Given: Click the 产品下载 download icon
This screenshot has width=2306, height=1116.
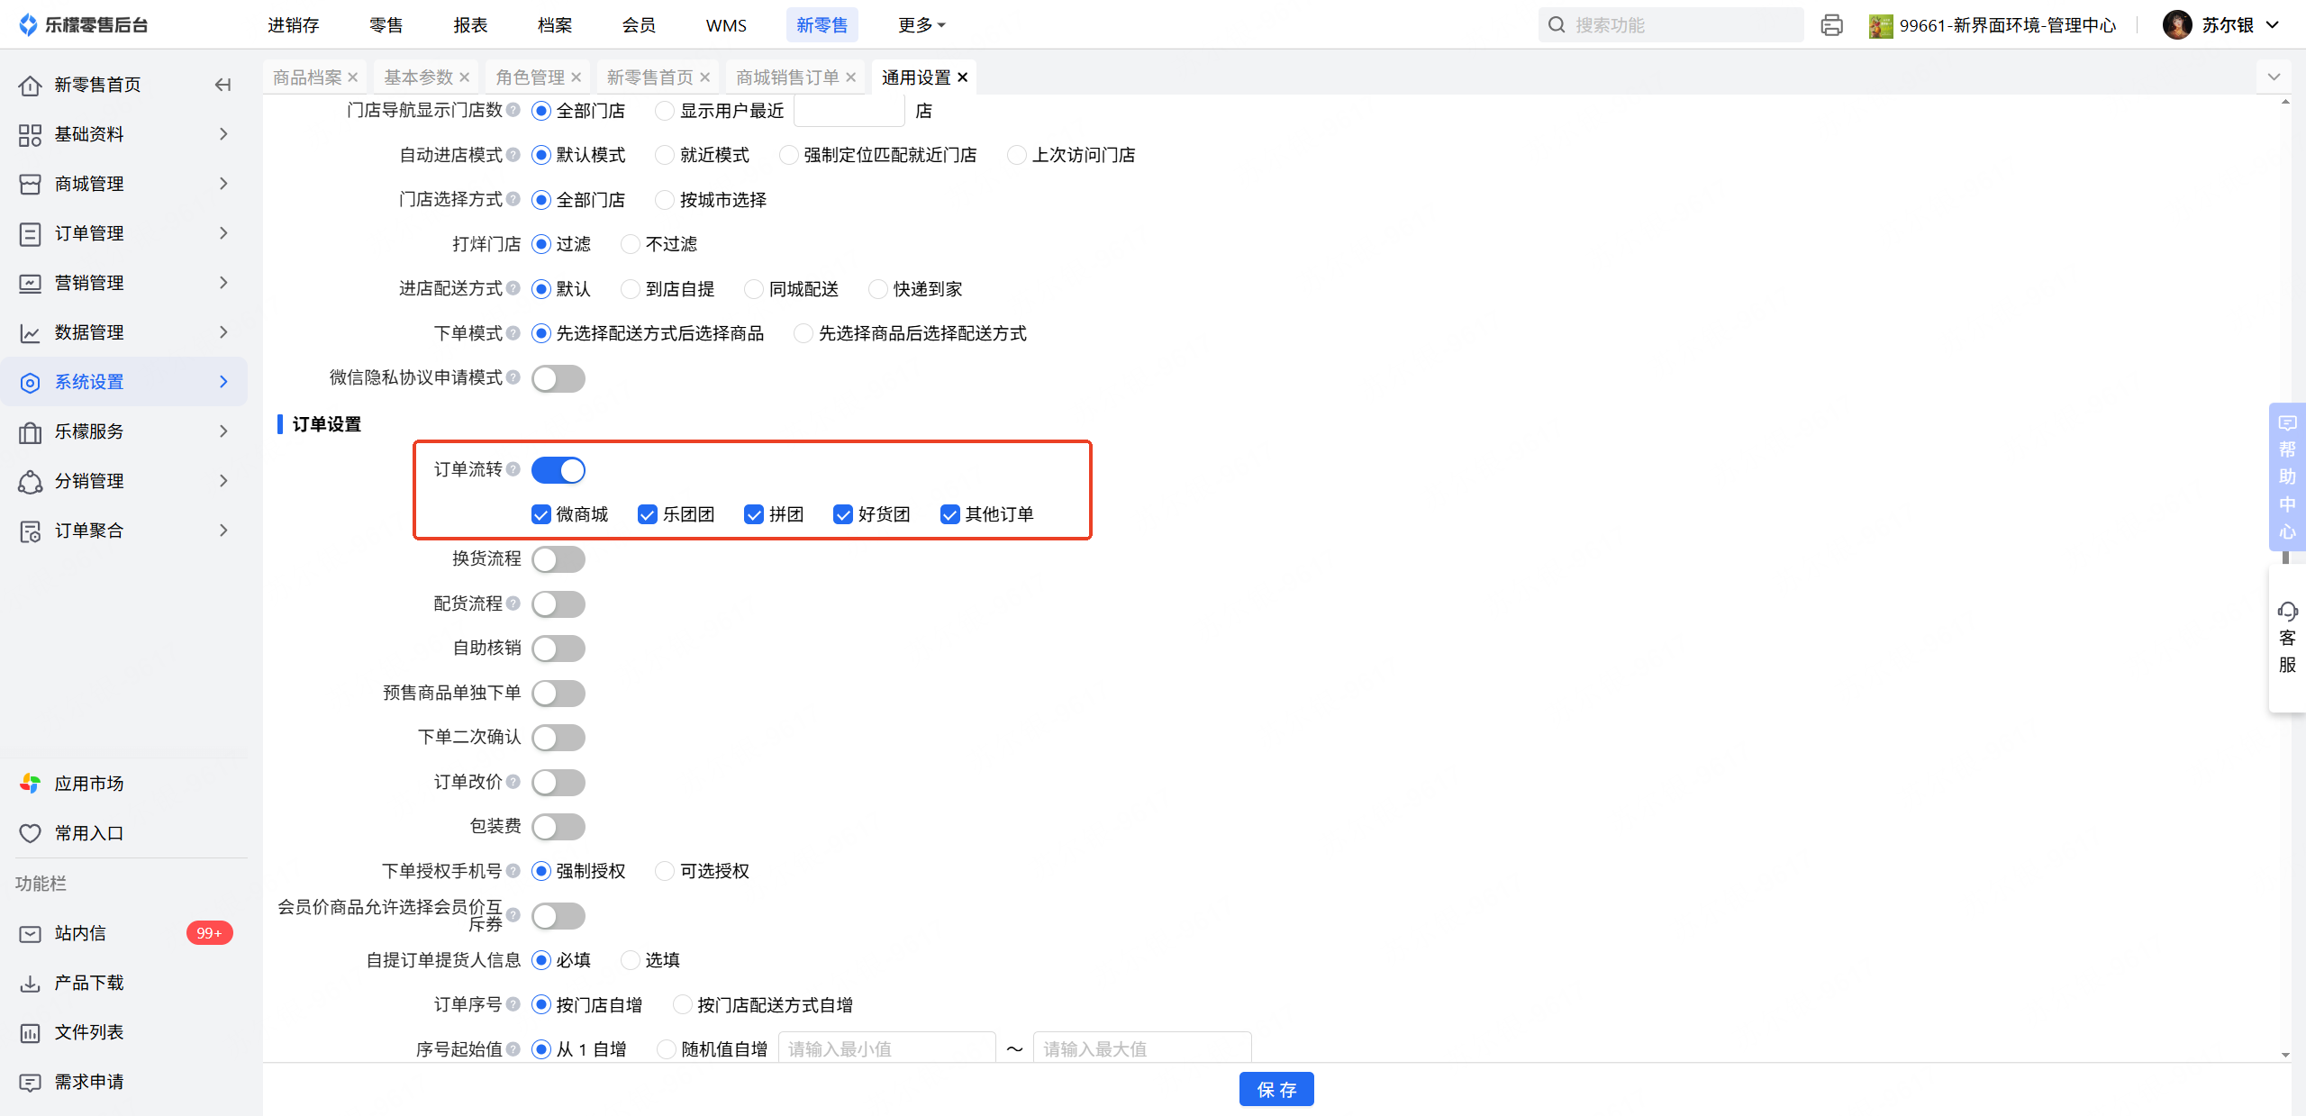Looking at the screenshot, I should [31, 983].
